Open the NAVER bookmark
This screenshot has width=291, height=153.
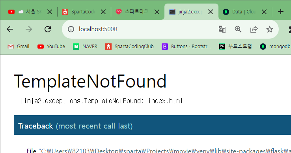pos(85,47)
